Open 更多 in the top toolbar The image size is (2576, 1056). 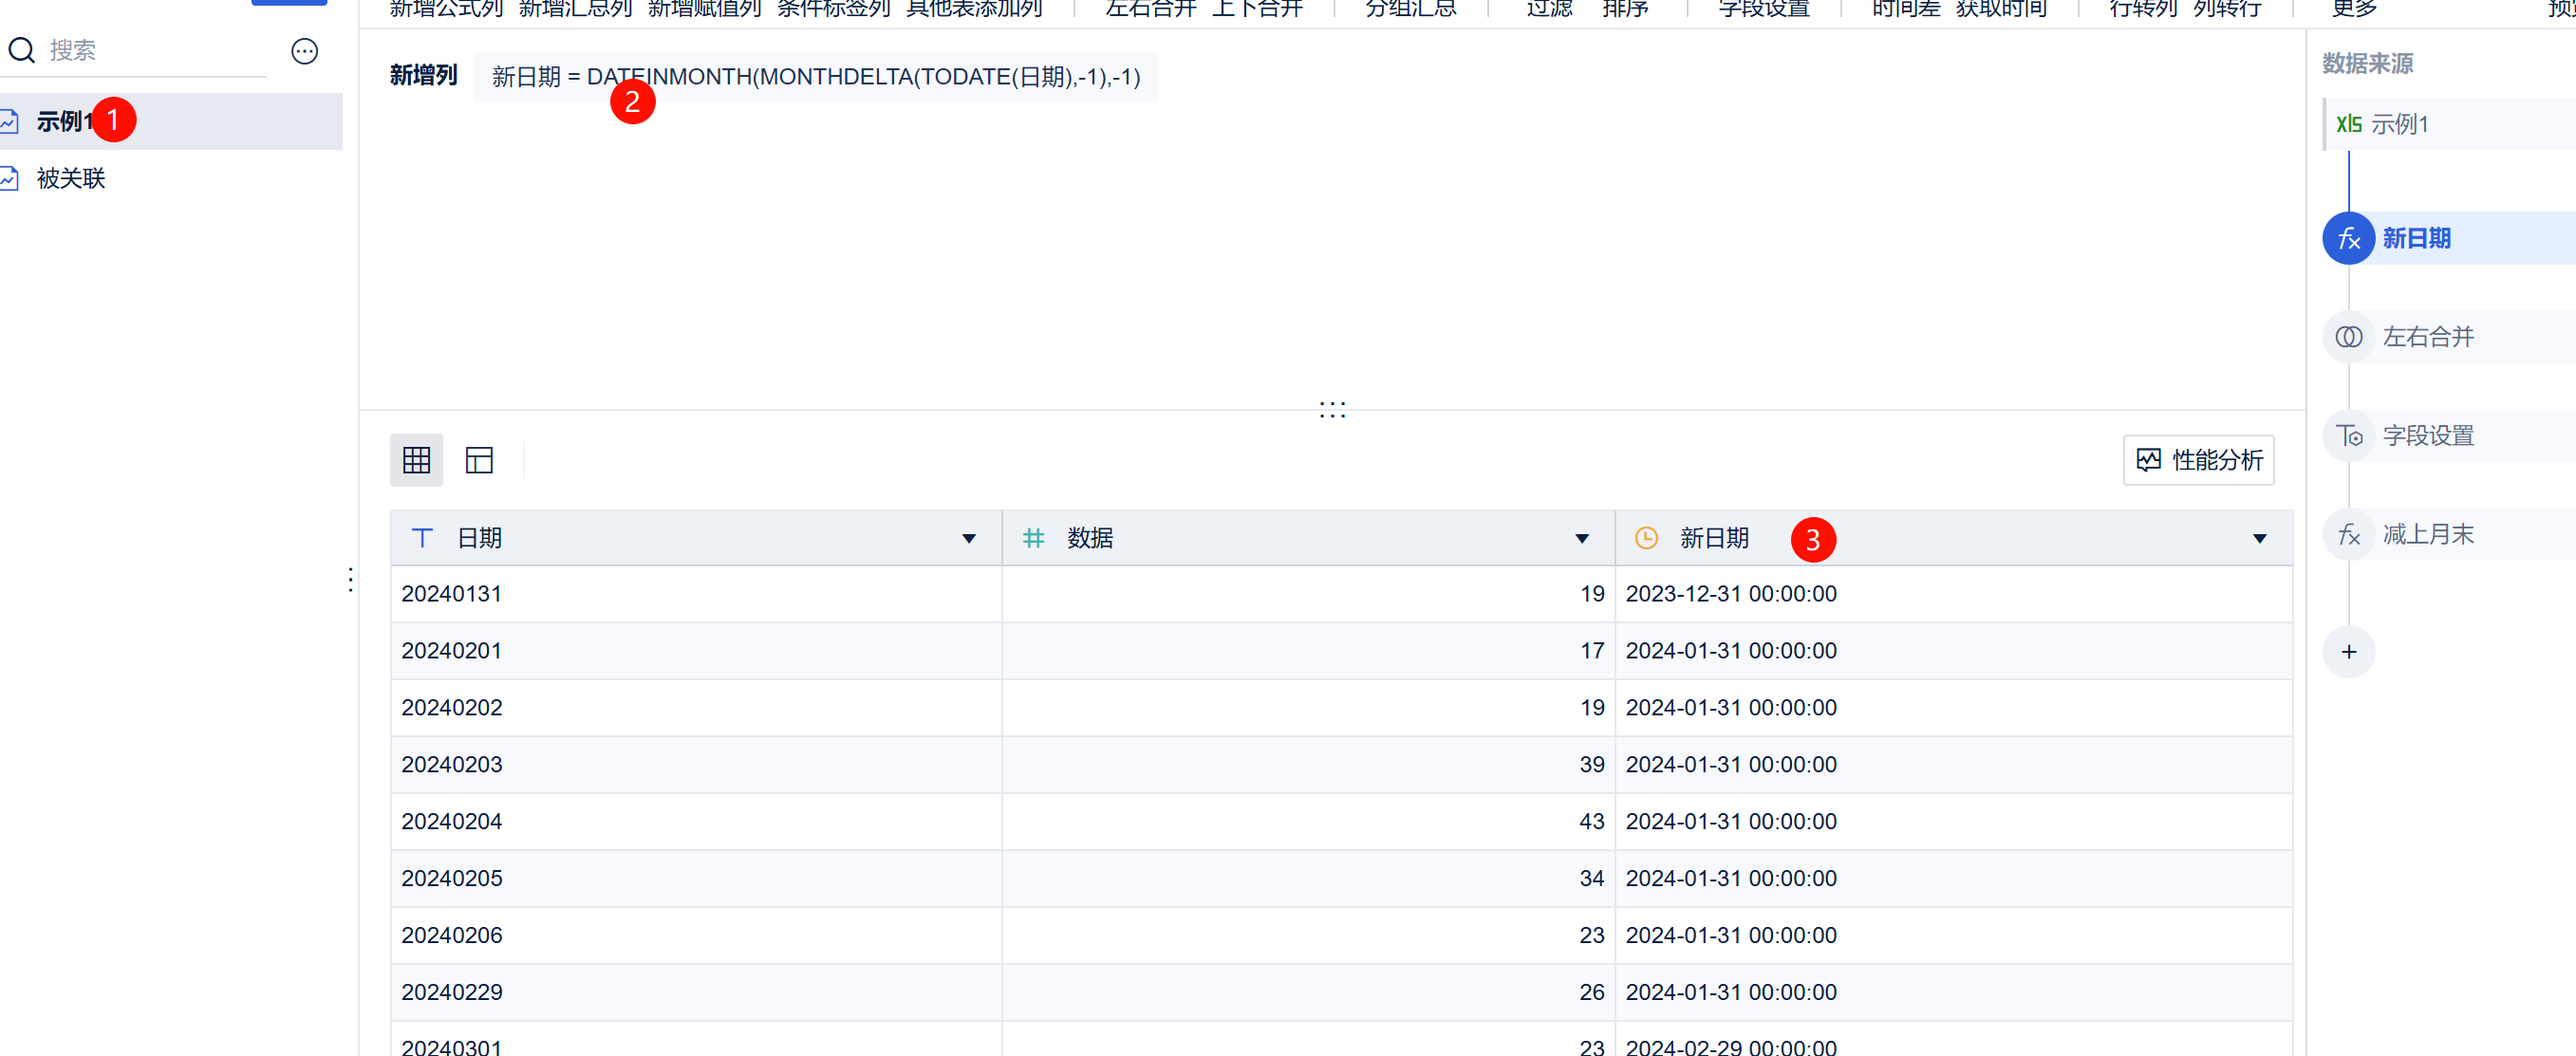pyautogui.click(x=2354, y=9)
